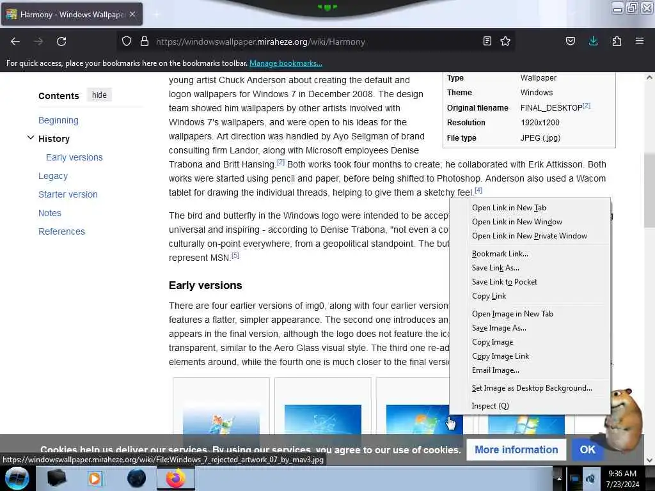Choose Open Link in New Private Window
The image size is (655, 491).
tap(530, 236)
